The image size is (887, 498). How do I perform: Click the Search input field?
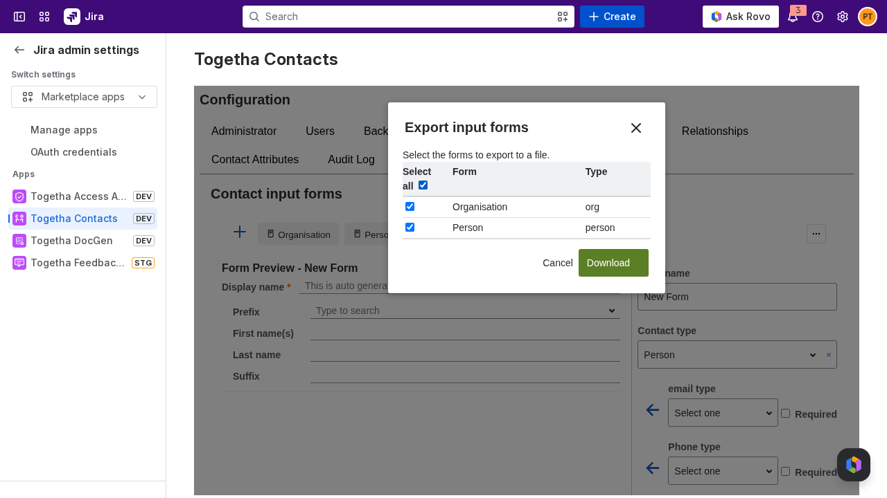pos(408,17)
